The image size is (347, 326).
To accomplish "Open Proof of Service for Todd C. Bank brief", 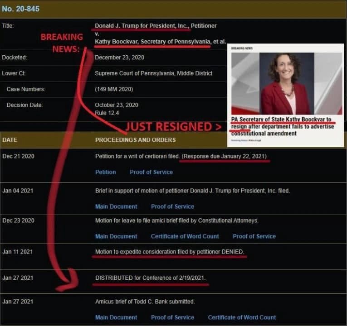I will coord(172,317).
